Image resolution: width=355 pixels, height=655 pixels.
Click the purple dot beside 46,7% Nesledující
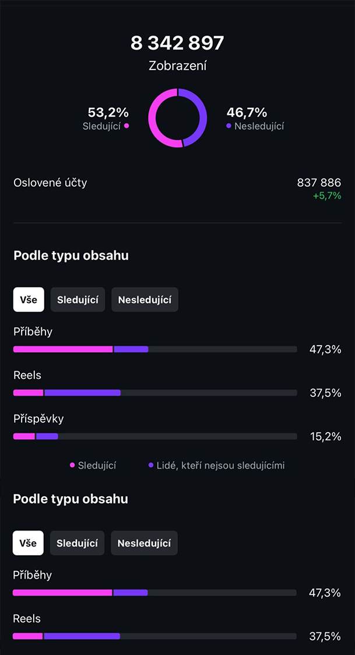(x=229, y=126)
